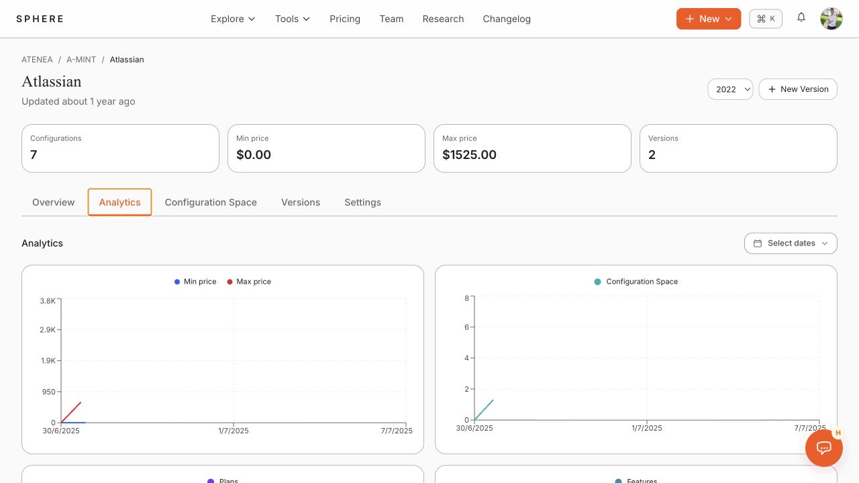Click Atlassian breadcrumb item
Image resolution: width=859 pixels, height=483 pixels.
coord(127,60)
